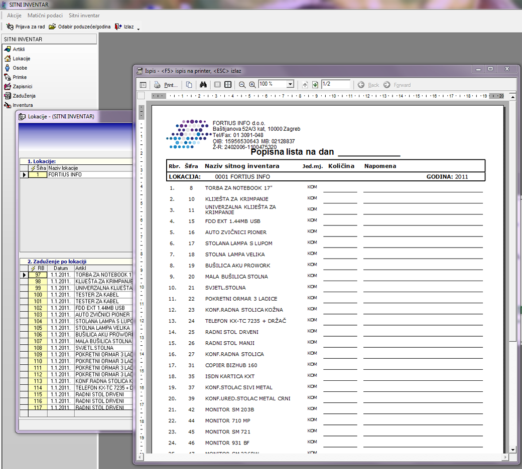Image resolution: width=522 pixels, height=469 pixels.
Task: Open the 100 % zoom dropdown
Action: tap(290, 84)
